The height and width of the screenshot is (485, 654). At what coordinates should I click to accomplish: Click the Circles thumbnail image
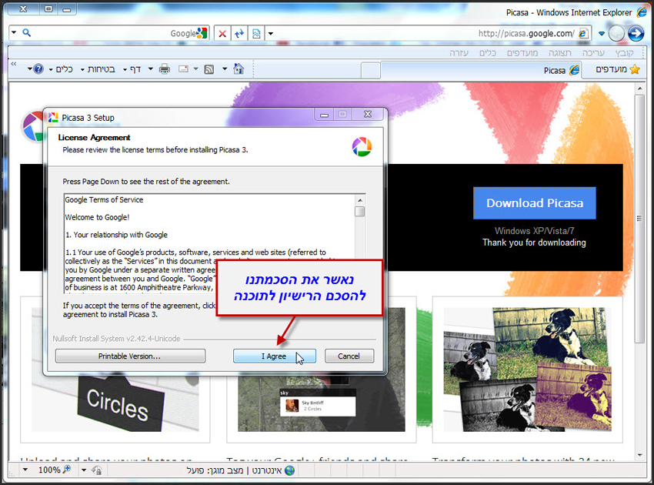115,403
